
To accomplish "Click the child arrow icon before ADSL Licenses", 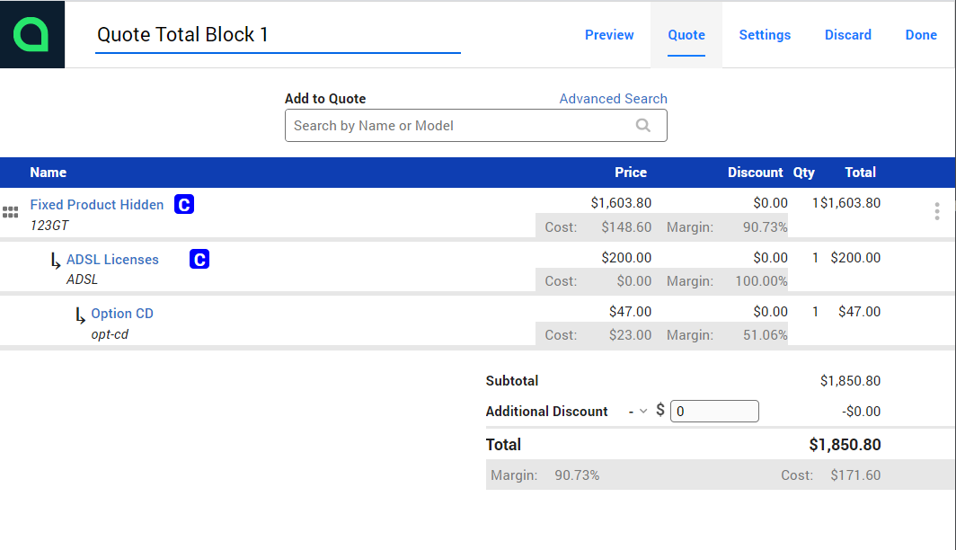I will click(56, 262).
